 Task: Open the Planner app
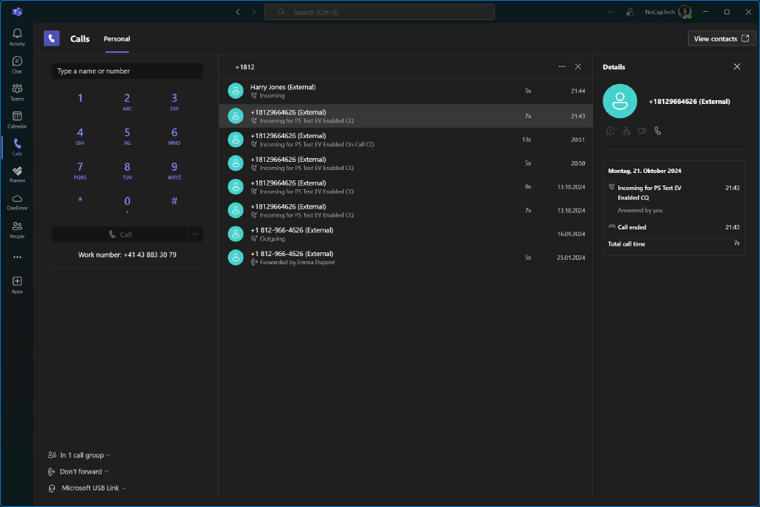coord(17,174)
